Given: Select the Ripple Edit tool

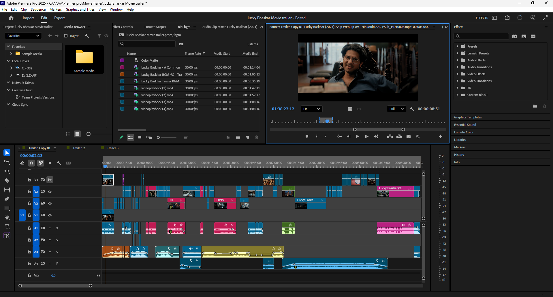Looking at the screenshot, I should point(7,171).
